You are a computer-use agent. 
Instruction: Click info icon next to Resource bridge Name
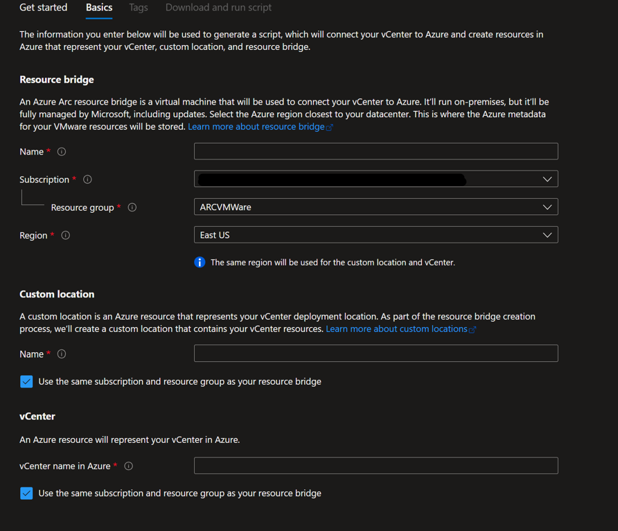pos(62,152)
